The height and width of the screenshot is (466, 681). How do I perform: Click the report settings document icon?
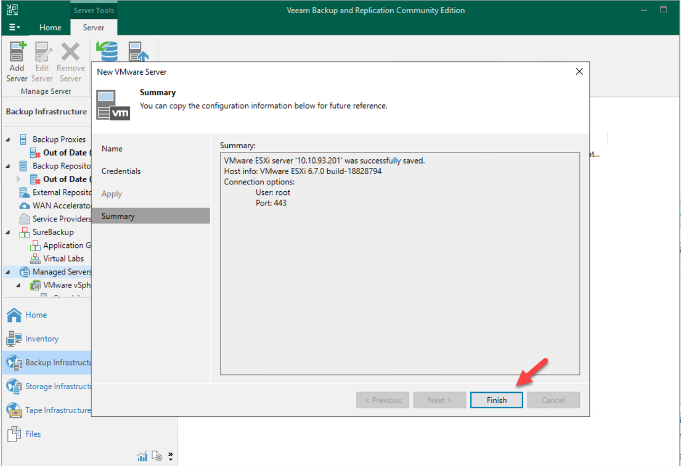click(x=157, y=455)
